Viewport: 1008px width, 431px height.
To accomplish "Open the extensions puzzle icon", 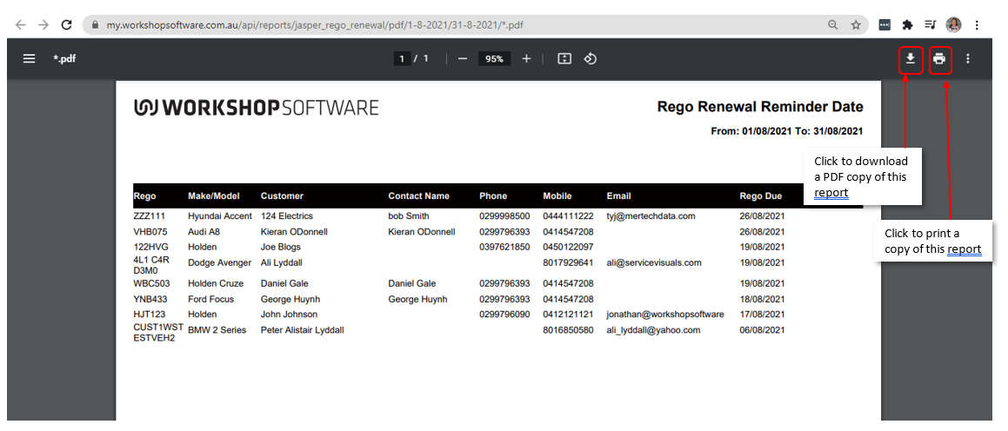I will 908,25.
